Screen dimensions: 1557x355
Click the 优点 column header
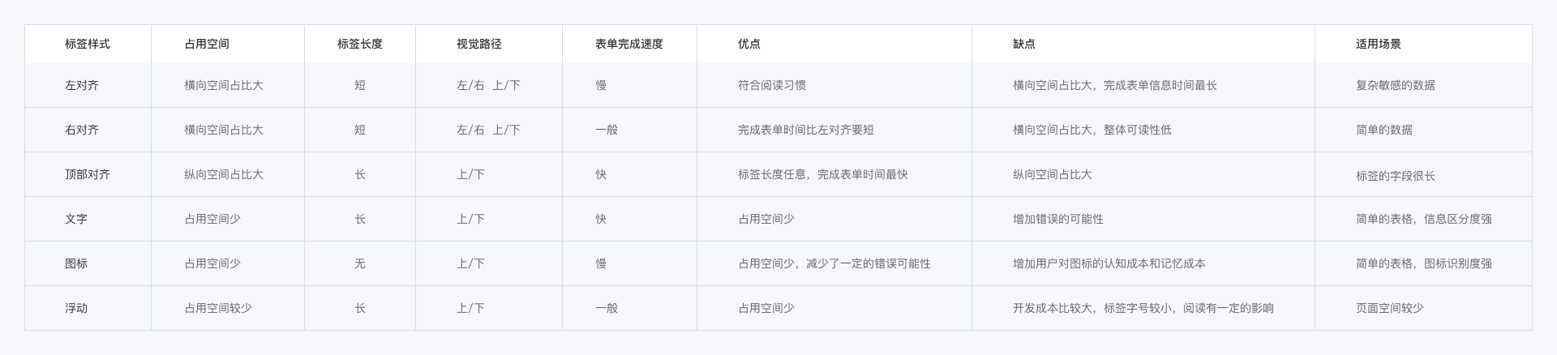(x=749, y=44)
